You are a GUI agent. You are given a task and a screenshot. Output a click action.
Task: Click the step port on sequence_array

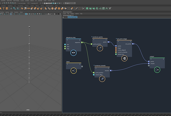[65, 49]
